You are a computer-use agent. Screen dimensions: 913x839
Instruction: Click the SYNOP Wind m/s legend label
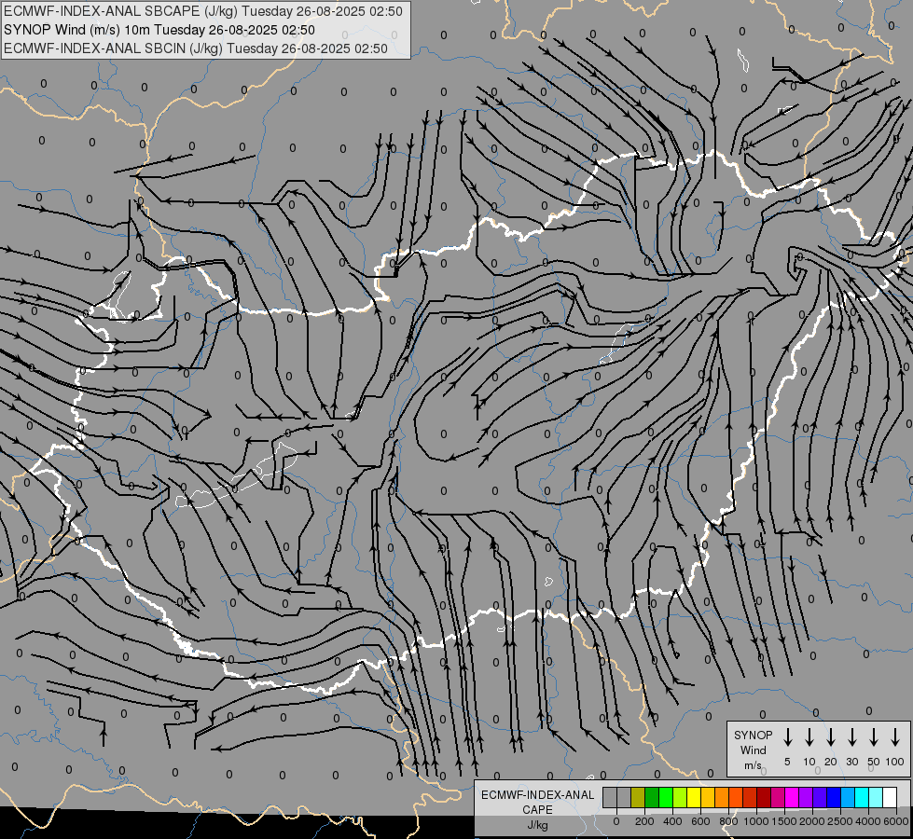click(753, 750)
